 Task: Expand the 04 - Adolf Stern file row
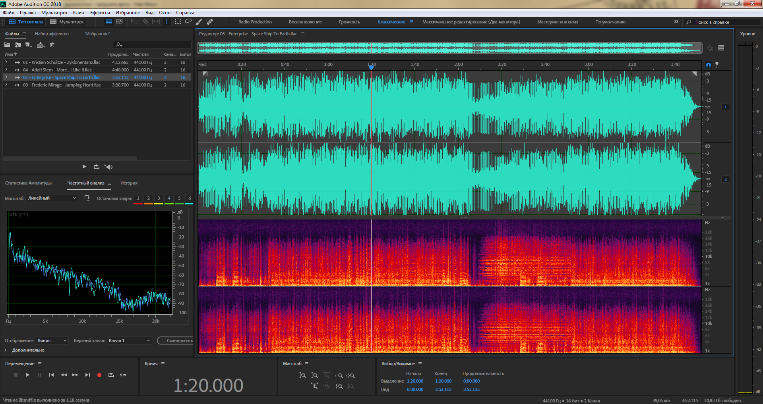pyautogui.click(x=6, y=69)
